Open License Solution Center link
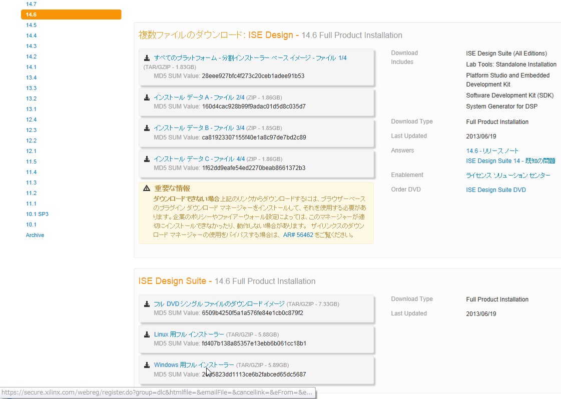Screen dimensions: 561x399 point(508,175)
